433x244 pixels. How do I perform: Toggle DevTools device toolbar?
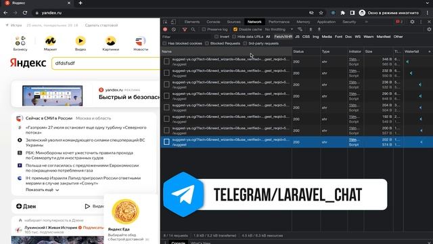[x=173, y=22]
